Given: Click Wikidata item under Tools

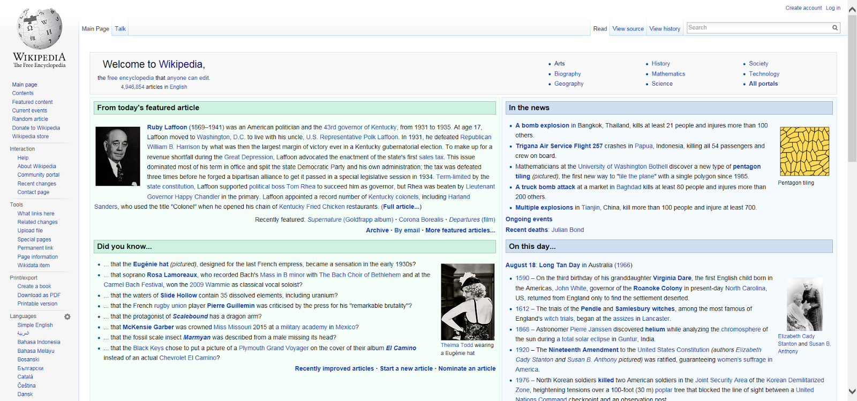Looking at the screenshot, I should coord(33,266).
